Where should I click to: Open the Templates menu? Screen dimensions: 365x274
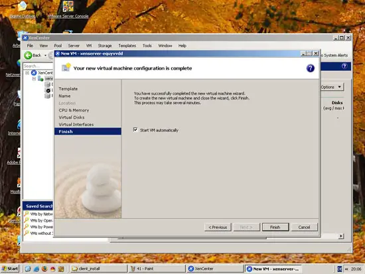[x=127, y=46]
